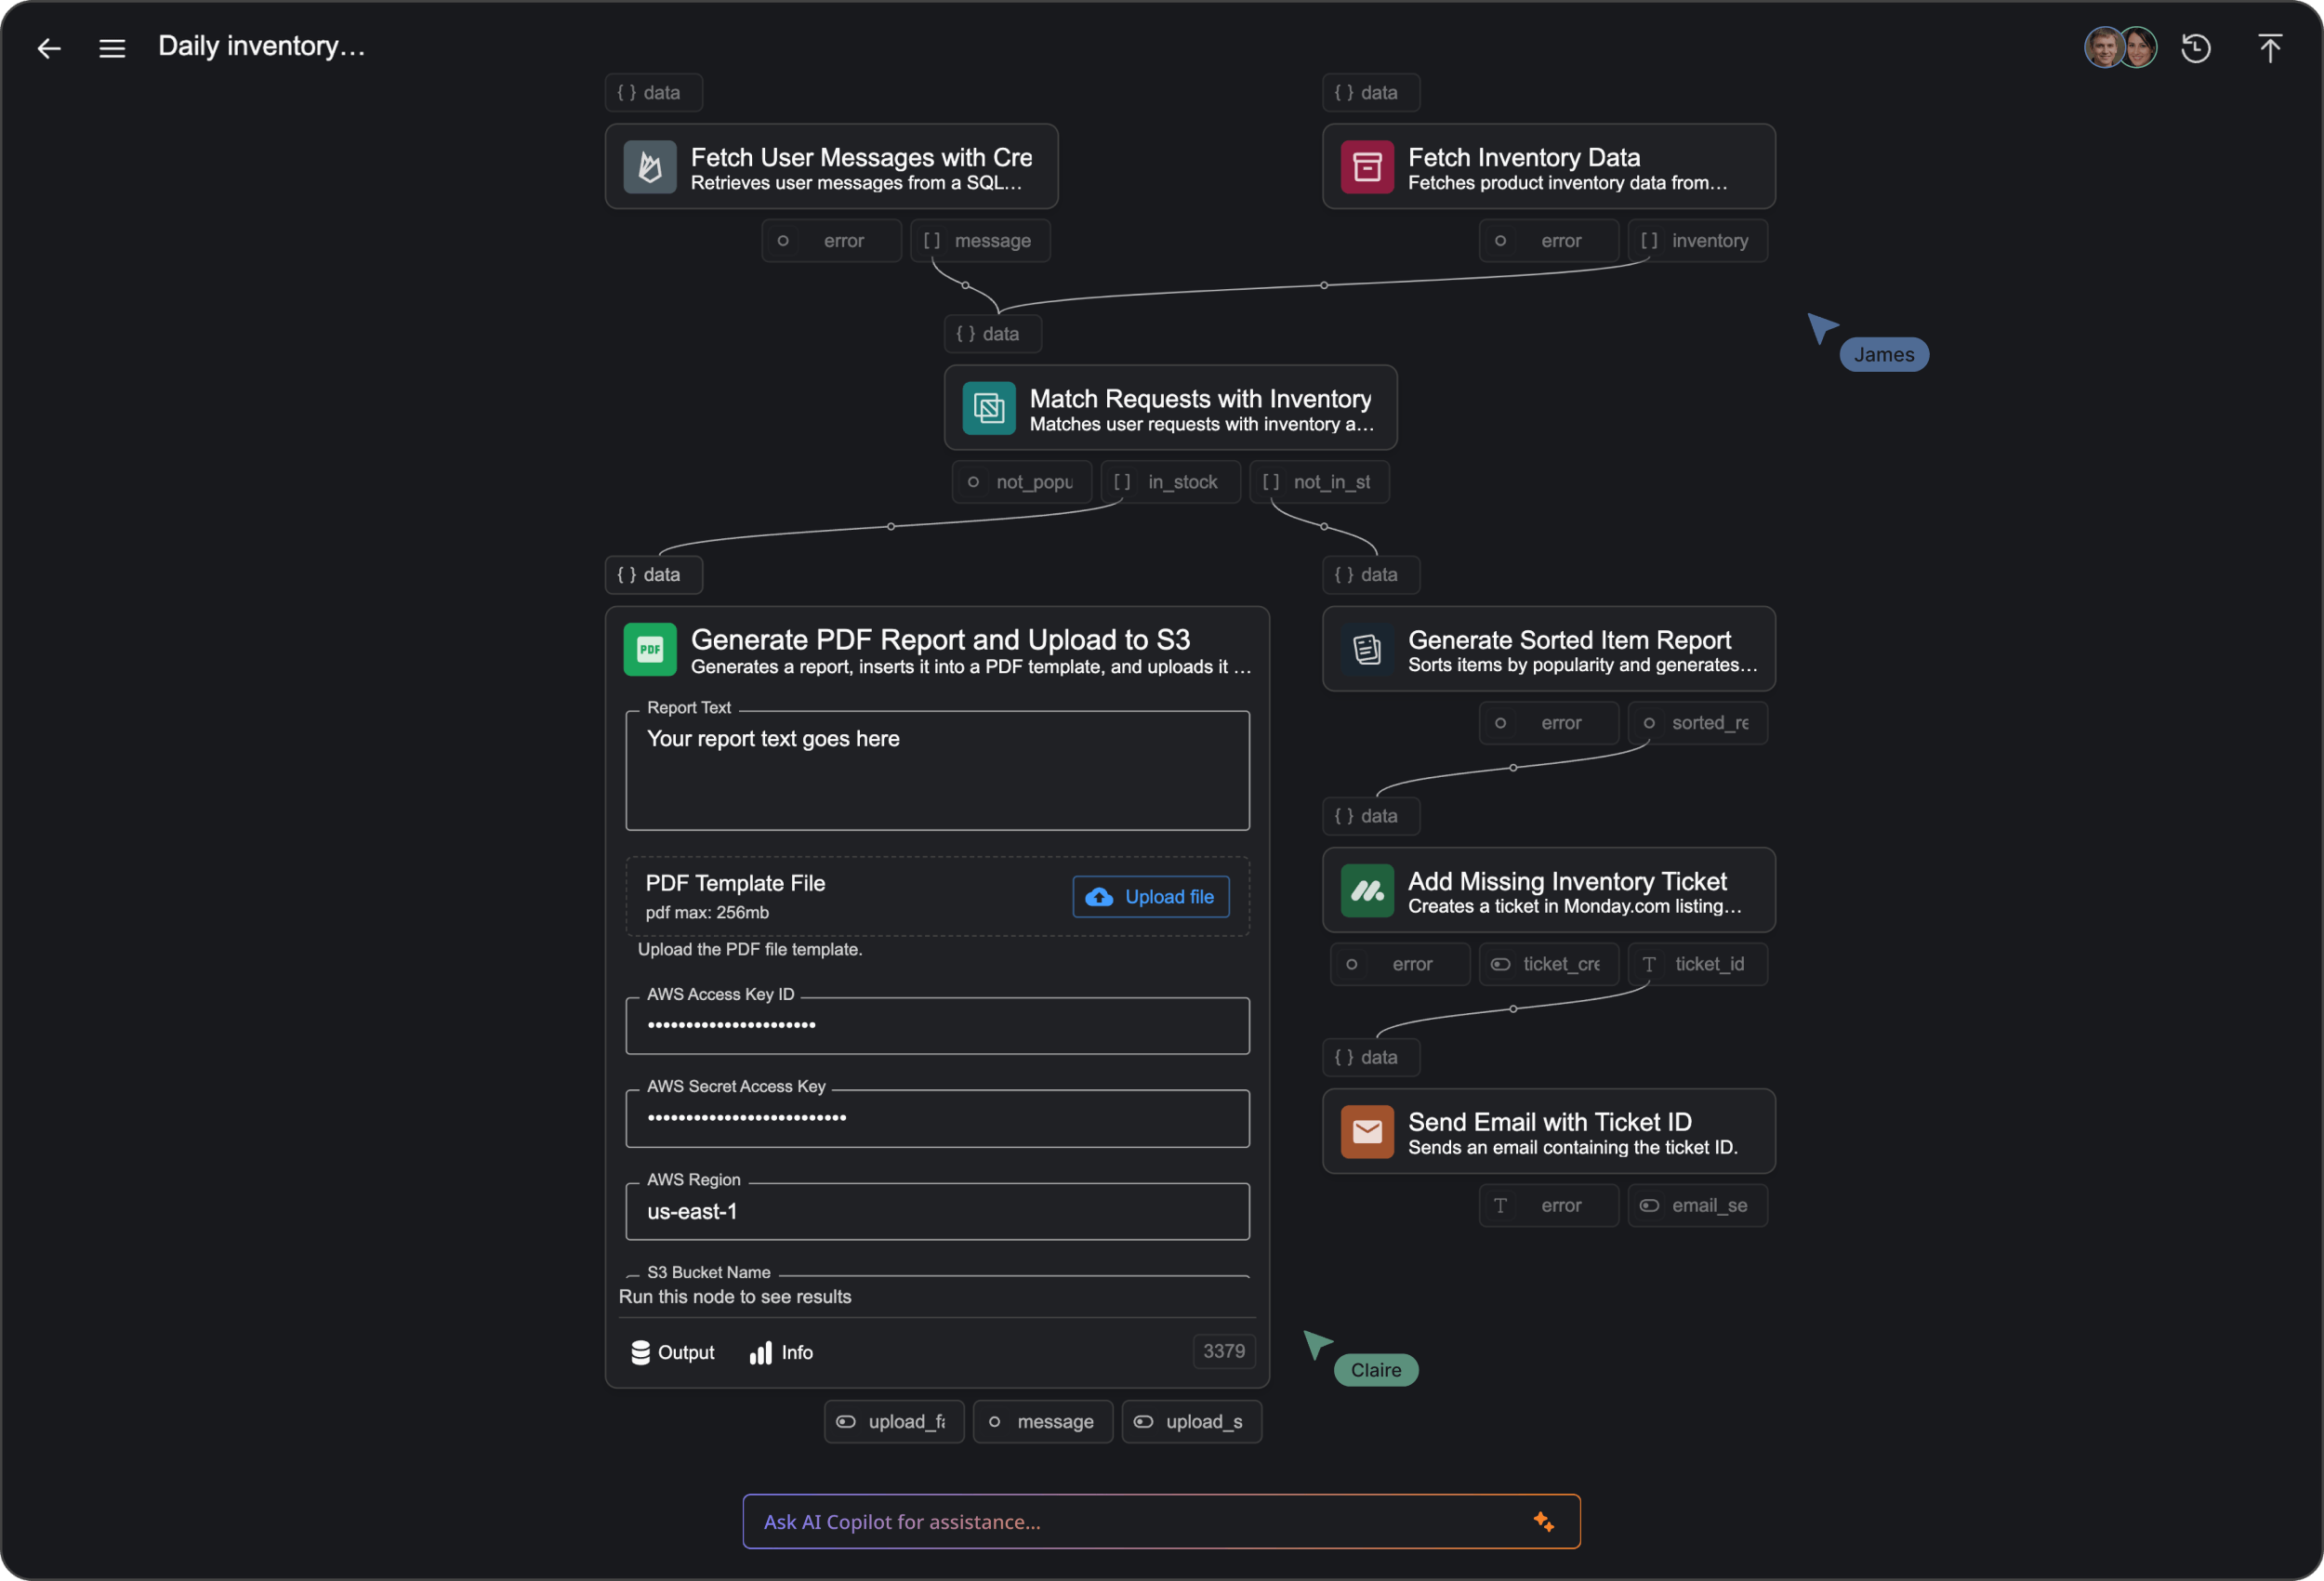Click the Generate Sorted Item Report node icon

[x=1366, y=648]
